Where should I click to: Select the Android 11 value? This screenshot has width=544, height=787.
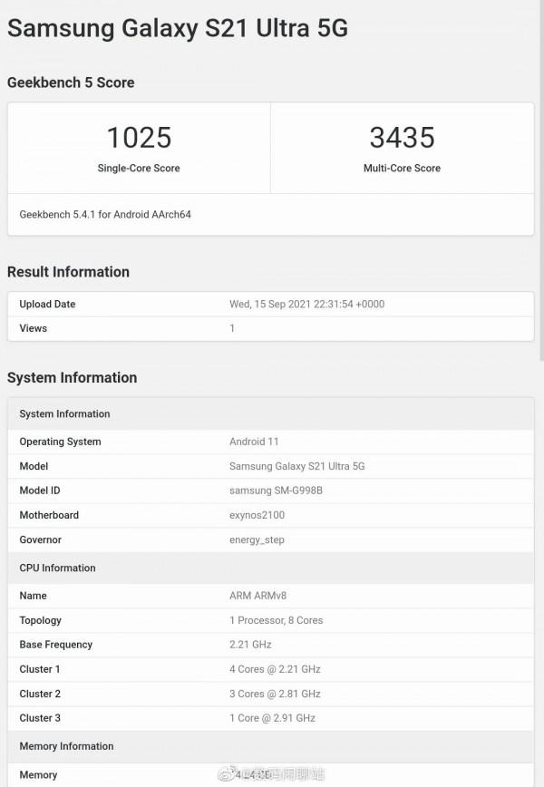(254, 442)
